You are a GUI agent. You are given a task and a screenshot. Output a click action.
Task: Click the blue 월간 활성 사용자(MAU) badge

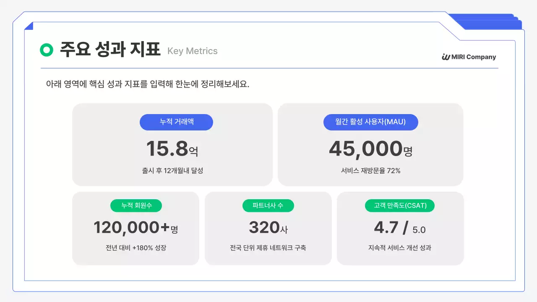pos(370,122)
